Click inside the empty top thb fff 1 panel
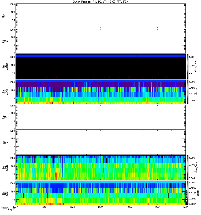 coord(100,16)
